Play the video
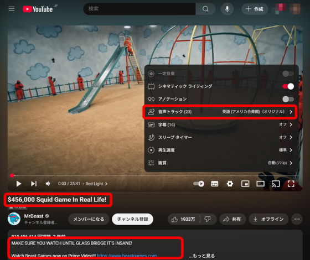This screenshot has width=310, height=260. tap(19, 184)
